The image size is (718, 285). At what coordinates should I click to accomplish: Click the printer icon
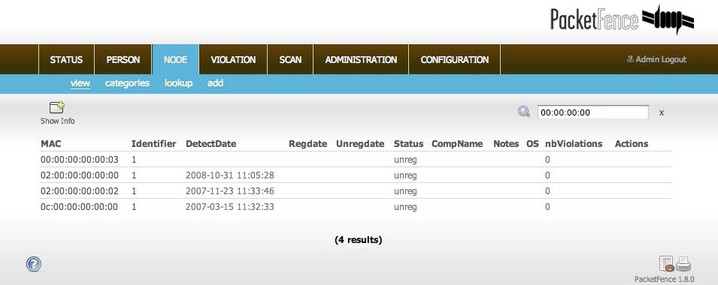pyautogui.click(x=683, y=263)
